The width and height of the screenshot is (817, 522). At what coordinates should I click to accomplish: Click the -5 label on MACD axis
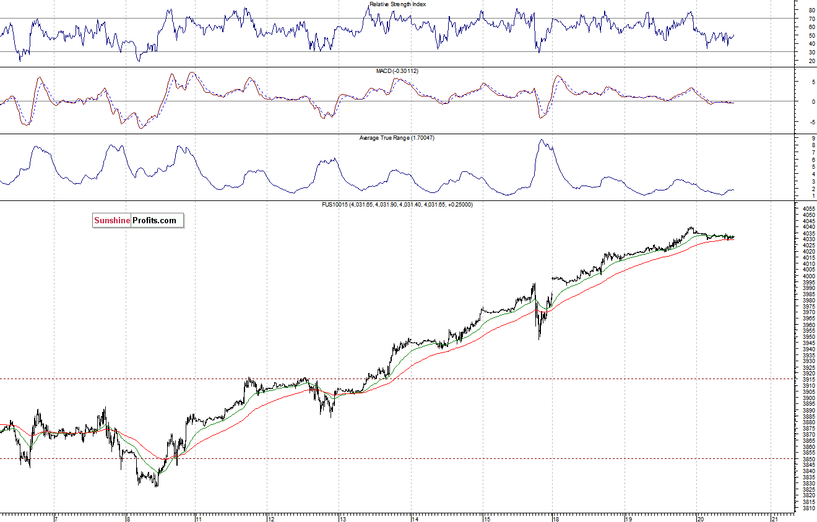812,121
